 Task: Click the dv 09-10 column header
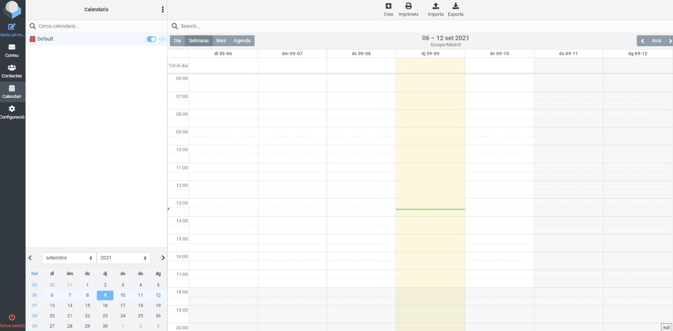499,54
